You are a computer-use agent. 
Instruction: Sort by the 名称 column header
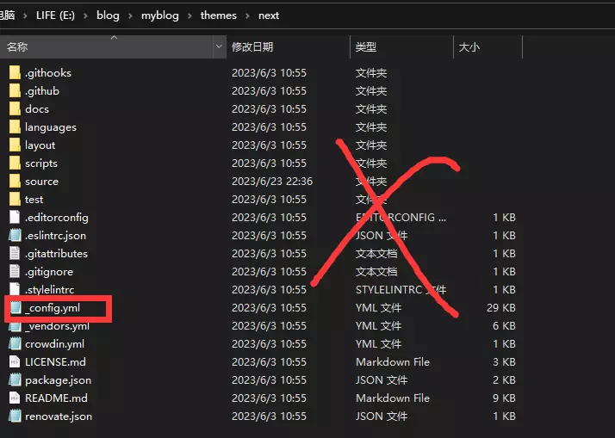pyautogui.click(x=17, y=46)
